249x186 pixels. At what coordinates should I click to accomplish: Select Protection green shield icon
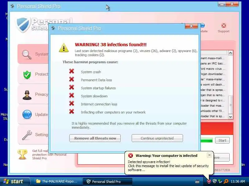[27, 75]
